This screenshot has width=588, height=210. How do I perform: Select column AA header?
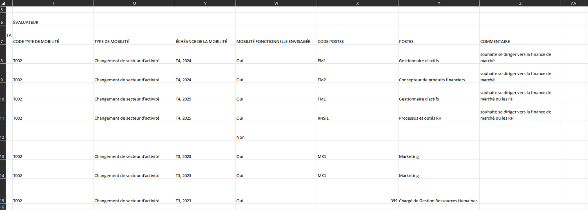574,3
